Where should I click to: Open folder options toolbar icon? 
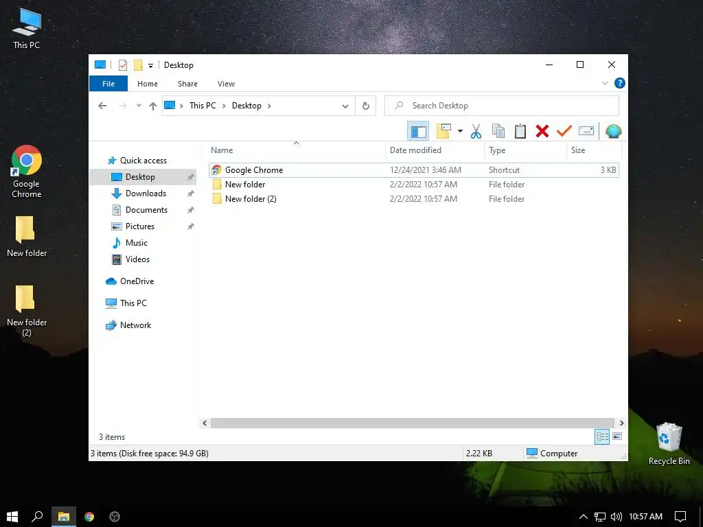click(443, 131)
